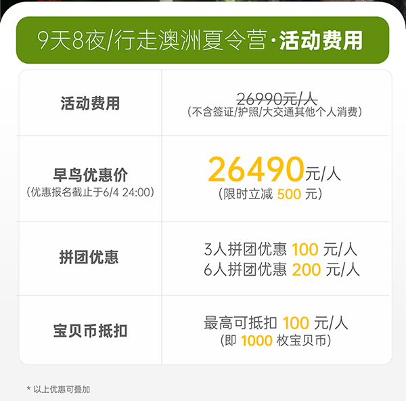Viewport: 406px width, 401px height.
Task: Select the 宝贝币抵扣 row label
Action: pyautogui.click(x=90, y=331)
